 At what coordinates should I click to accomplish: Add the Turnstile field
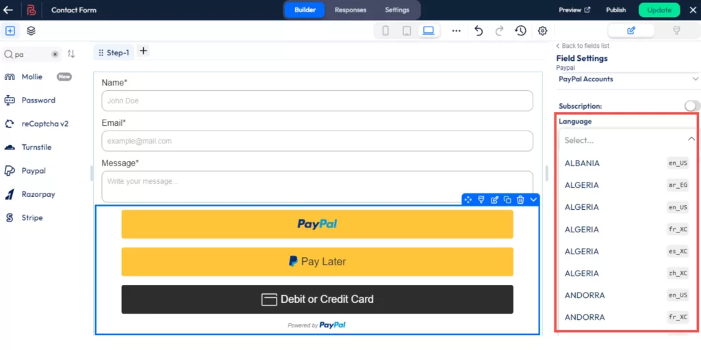(27, 148)
